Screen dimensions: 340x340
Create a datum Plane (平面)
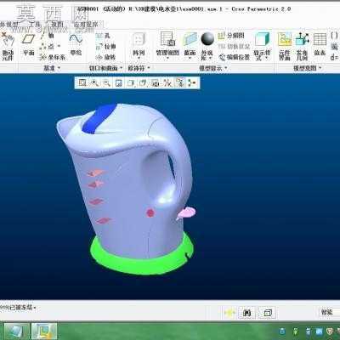click(29, 45)
